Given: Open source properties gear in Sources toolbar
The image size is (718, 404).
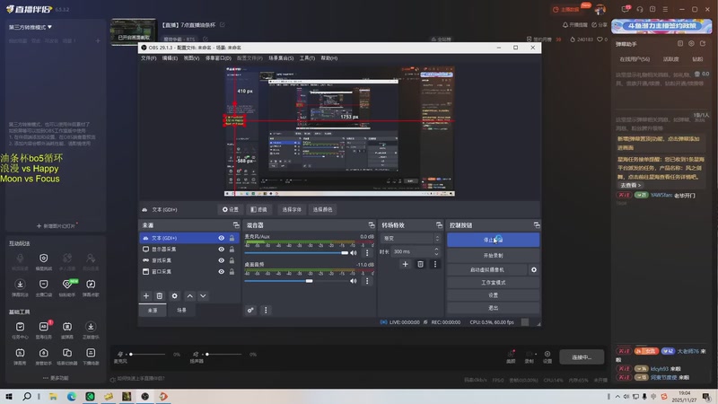Looking at the screenshot, I should tap(174, 296).
